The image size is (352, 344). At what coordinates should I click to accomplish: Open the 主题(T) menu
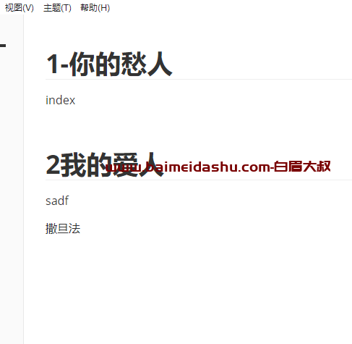click(57, 8)
